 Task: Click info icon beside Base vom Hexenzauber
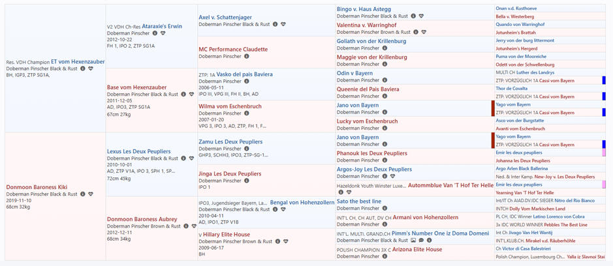(x=183, y=94)
